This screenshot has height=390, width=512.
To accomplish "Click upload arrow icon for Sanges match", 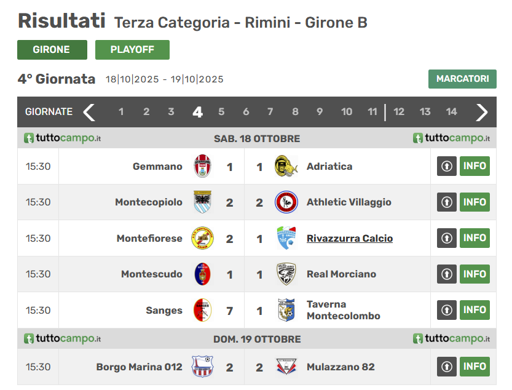I will click(447, 310).
